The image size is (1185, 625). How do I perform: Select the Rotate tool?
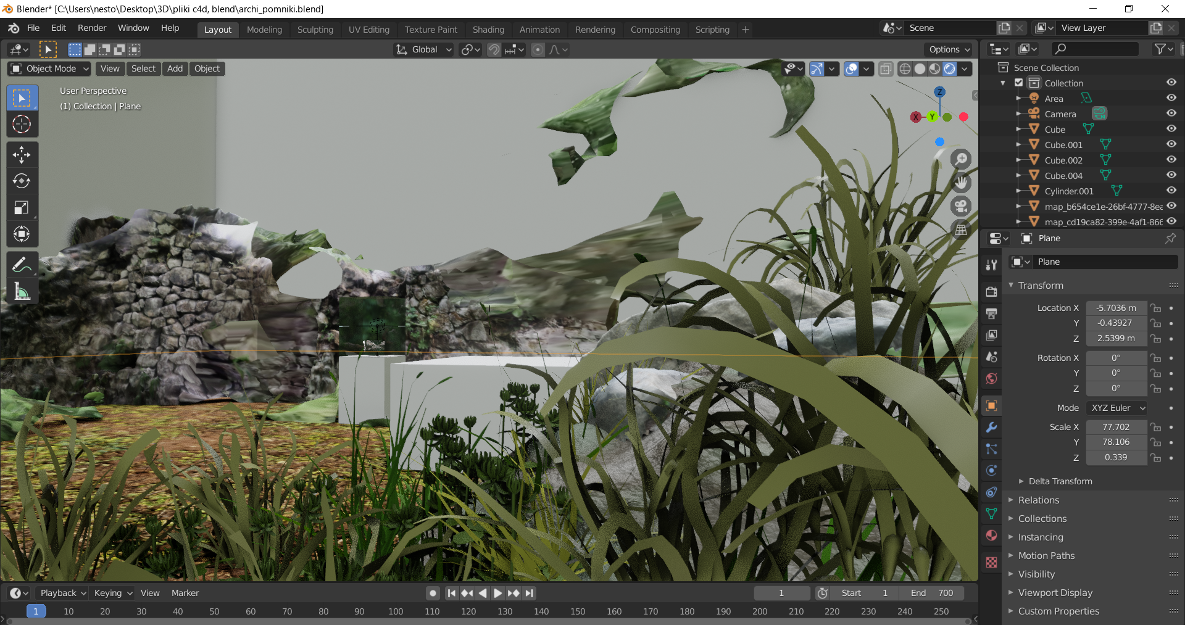22,181
